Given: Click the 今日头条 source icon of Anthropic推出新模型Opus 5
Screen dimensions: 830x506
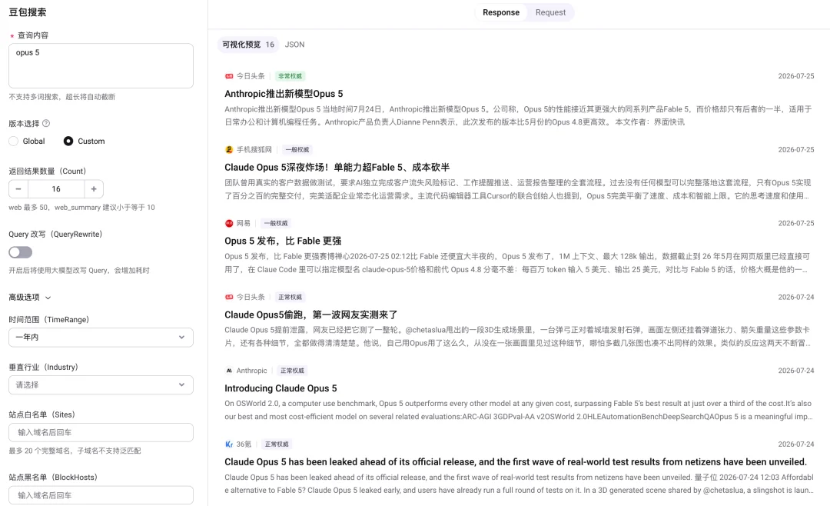Looking at the screenshot, I should (x=229, y=76).
